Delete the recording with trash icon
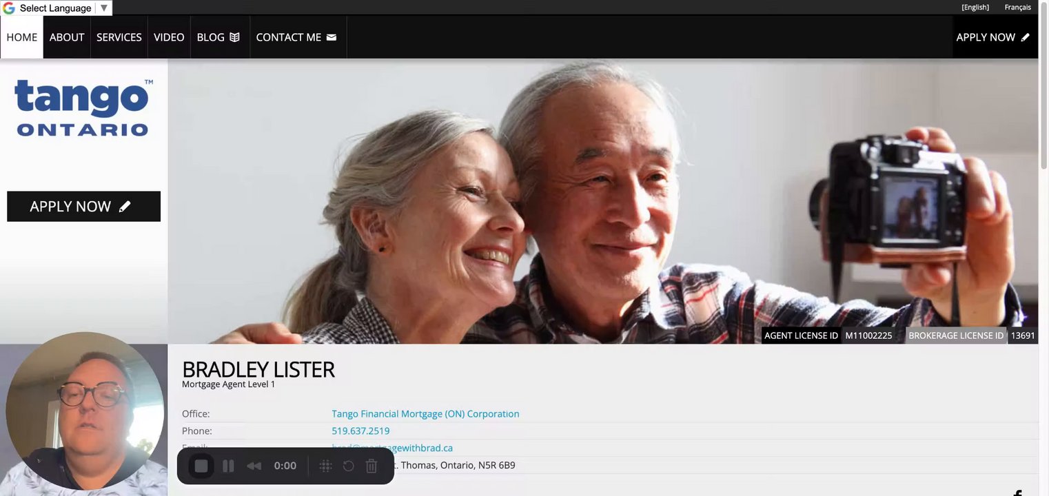1049x496 pixels. (x=371, y=466)
